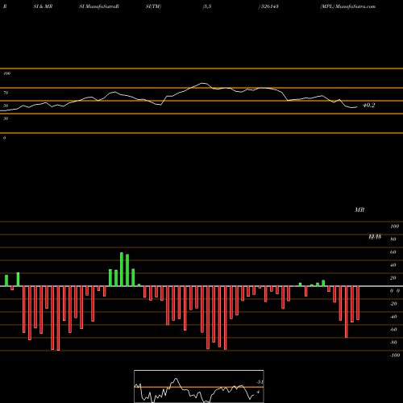Click the tallest green MR histogram bar
The height and width of the screenshot is (403, 403).
(x=122, y=269)
